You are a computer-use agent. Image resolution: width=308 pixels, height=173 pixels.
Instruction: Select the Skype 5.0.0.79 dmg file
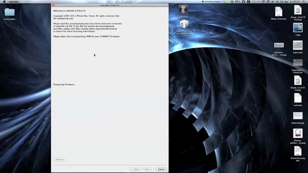[x=298, y=10]
